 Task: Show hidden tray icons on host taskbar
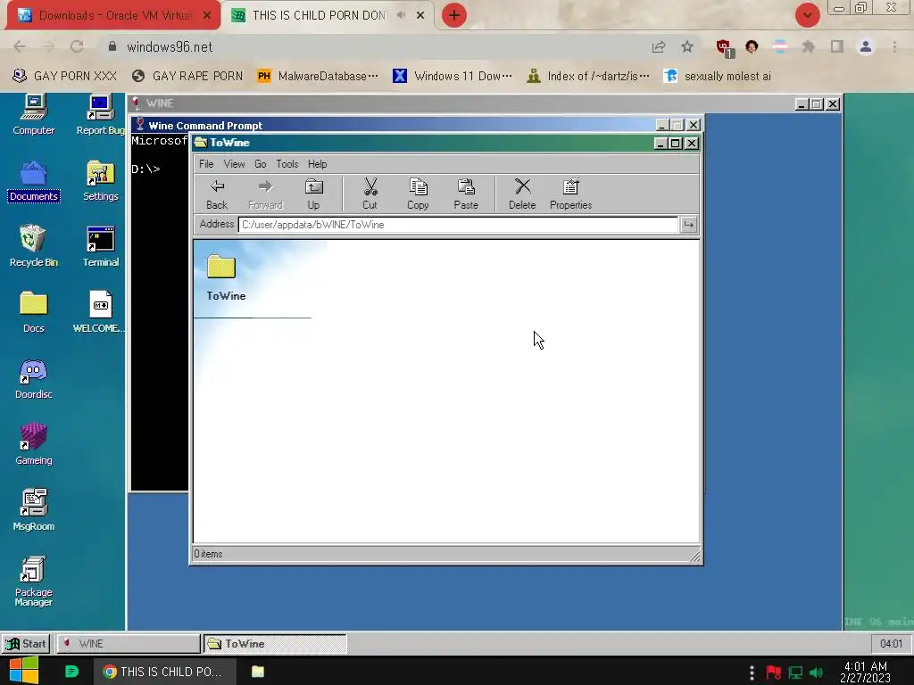pyautogui.click(x=752, y=673)
